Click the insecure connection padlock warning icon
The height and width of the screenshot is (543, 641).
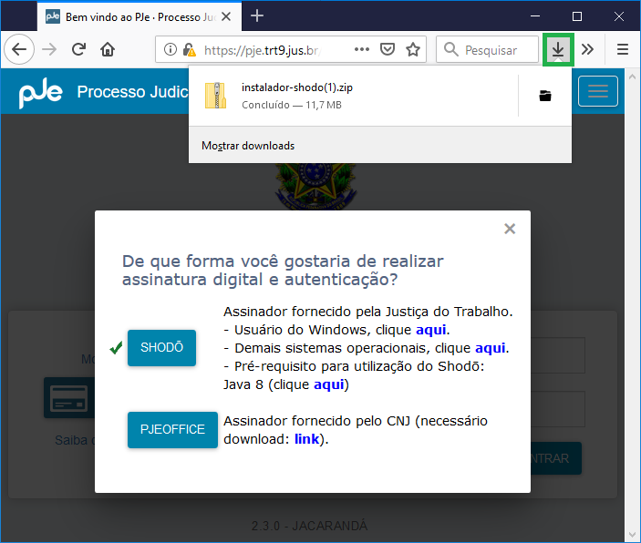tap(189, 50)
